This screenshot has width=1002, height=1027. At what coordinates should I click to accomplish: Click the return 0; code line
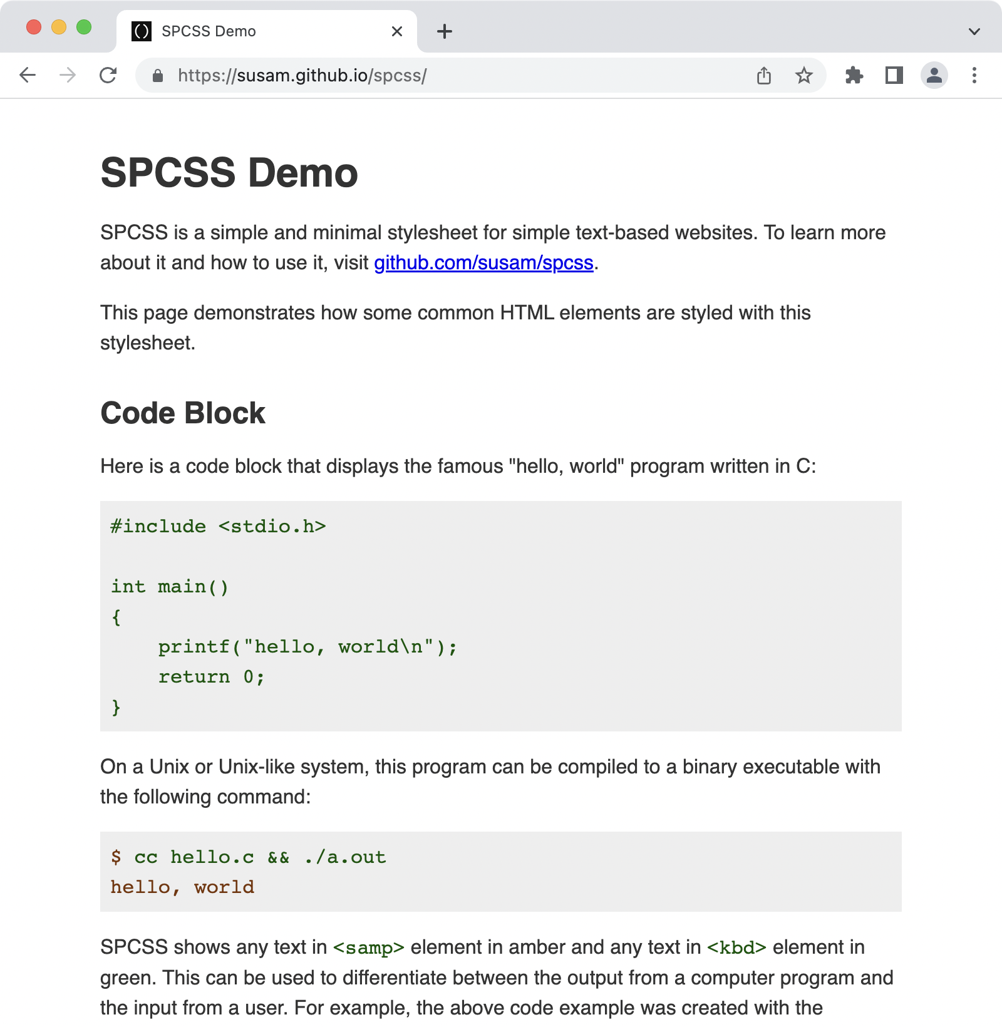tap(212, 677)
